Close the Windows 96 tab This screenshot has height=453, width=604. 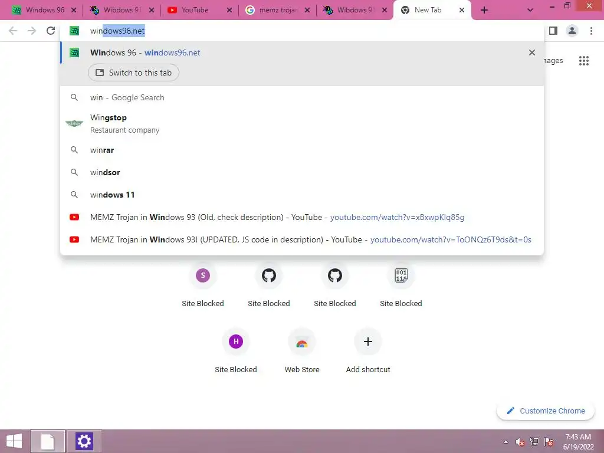74,11
